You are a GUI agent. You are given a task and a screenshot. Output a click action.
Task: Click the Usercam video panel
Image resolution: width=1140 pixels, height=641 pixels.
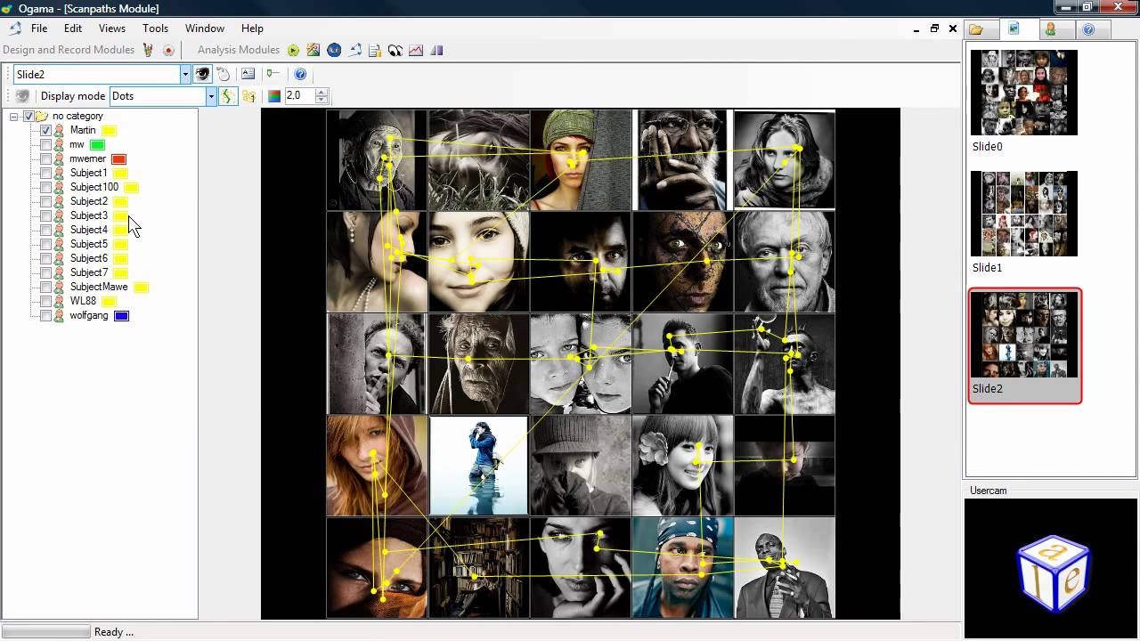[x=1051, y=568]
